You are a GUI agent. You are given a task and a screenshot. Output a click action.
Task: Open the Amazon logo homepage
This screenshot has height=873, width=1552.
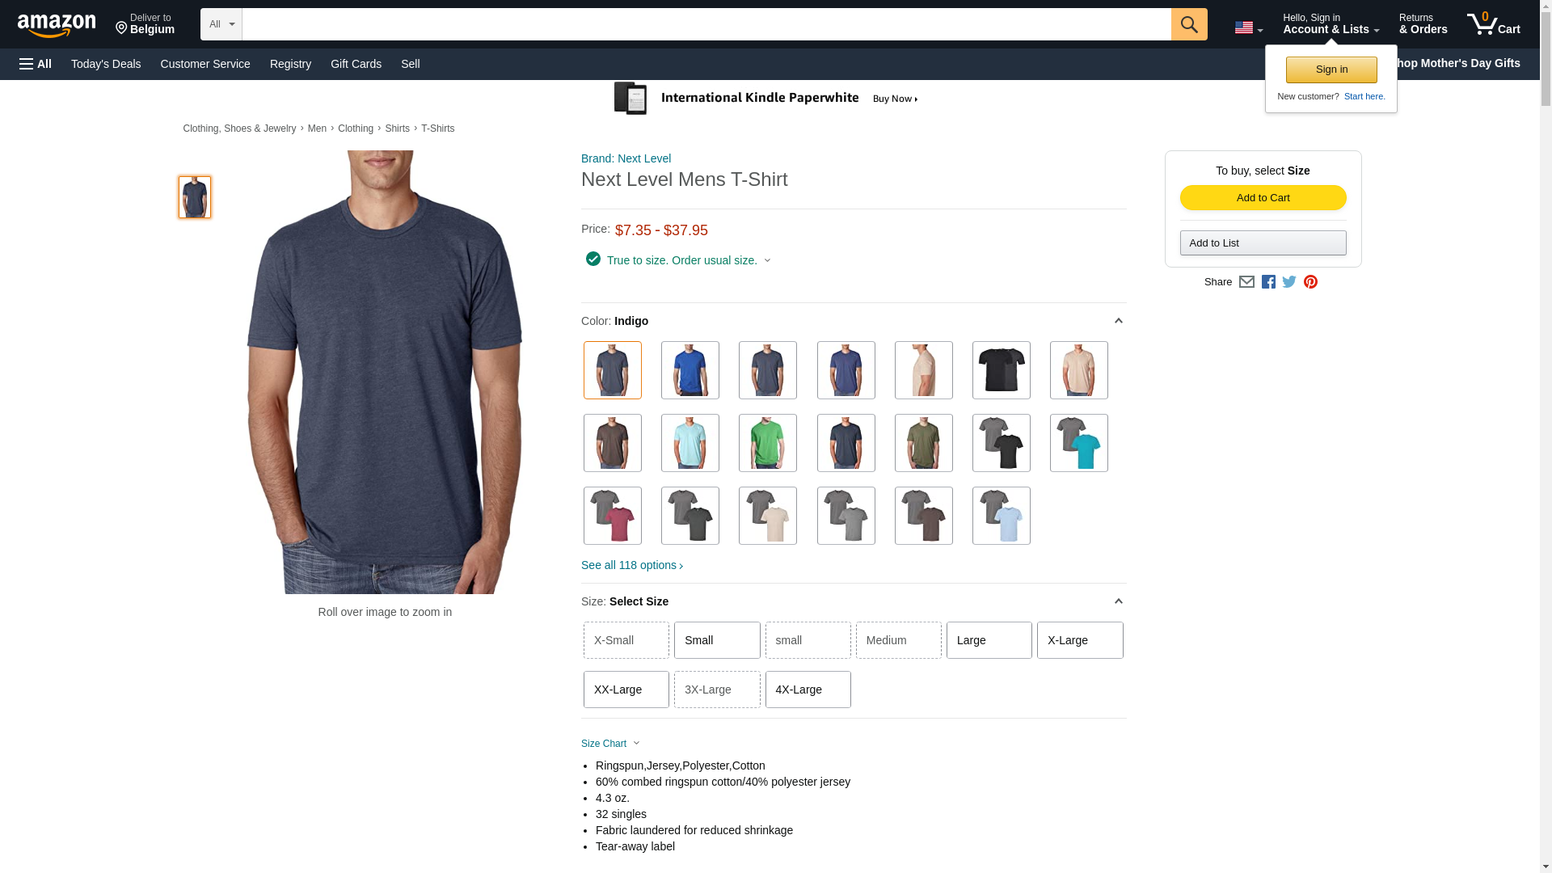click(x=57, y=25)
